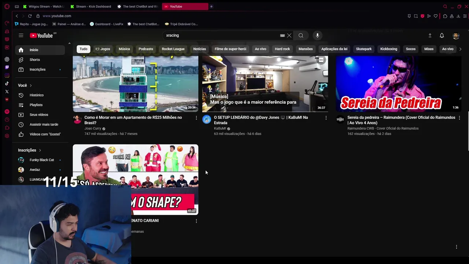
Task: Select the Rocket League filter chip
Action: [x=173, y=49]
